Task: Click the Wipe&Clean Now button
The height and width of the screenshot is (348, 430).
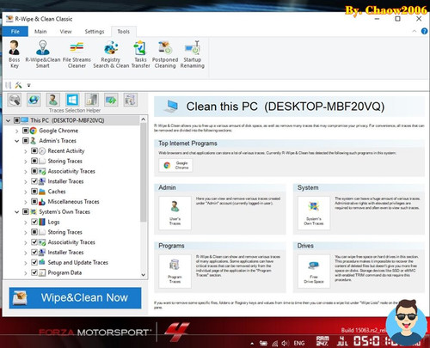Action: (x=75, y=298)
